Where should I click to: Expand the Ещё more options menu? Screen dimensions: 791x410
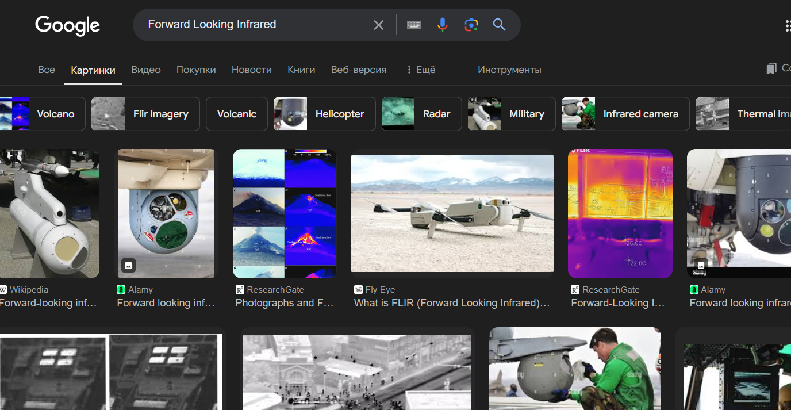click(x=421, y=70)
